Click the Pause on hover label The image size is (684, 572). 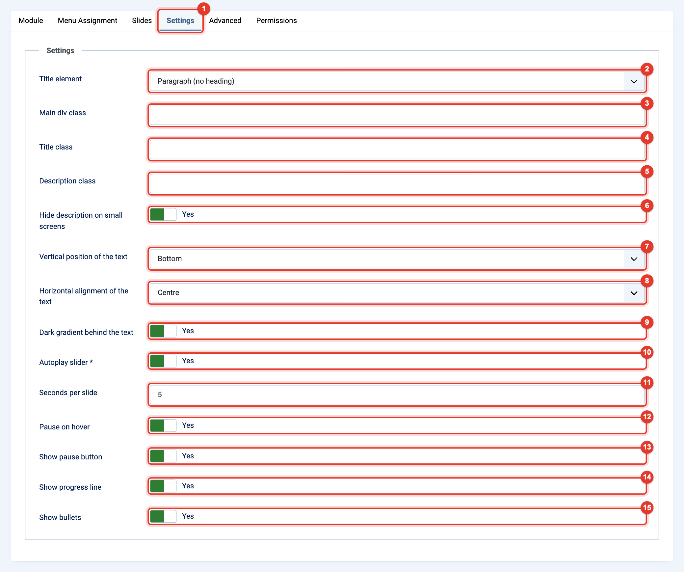64,427
